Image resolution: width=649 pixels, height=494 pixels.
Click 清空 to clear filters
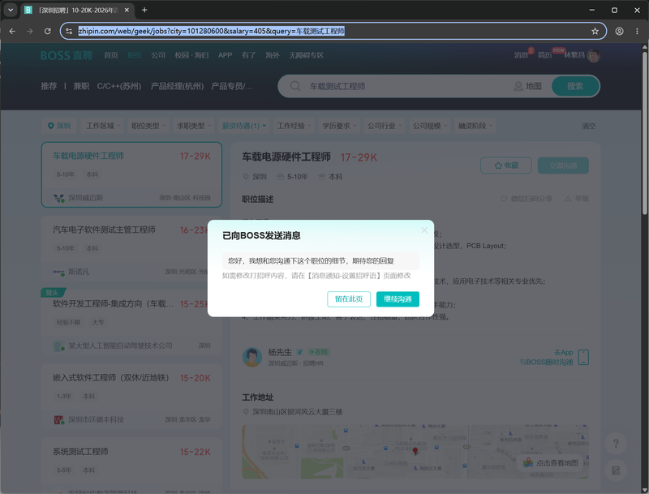(x=589, y=126)
